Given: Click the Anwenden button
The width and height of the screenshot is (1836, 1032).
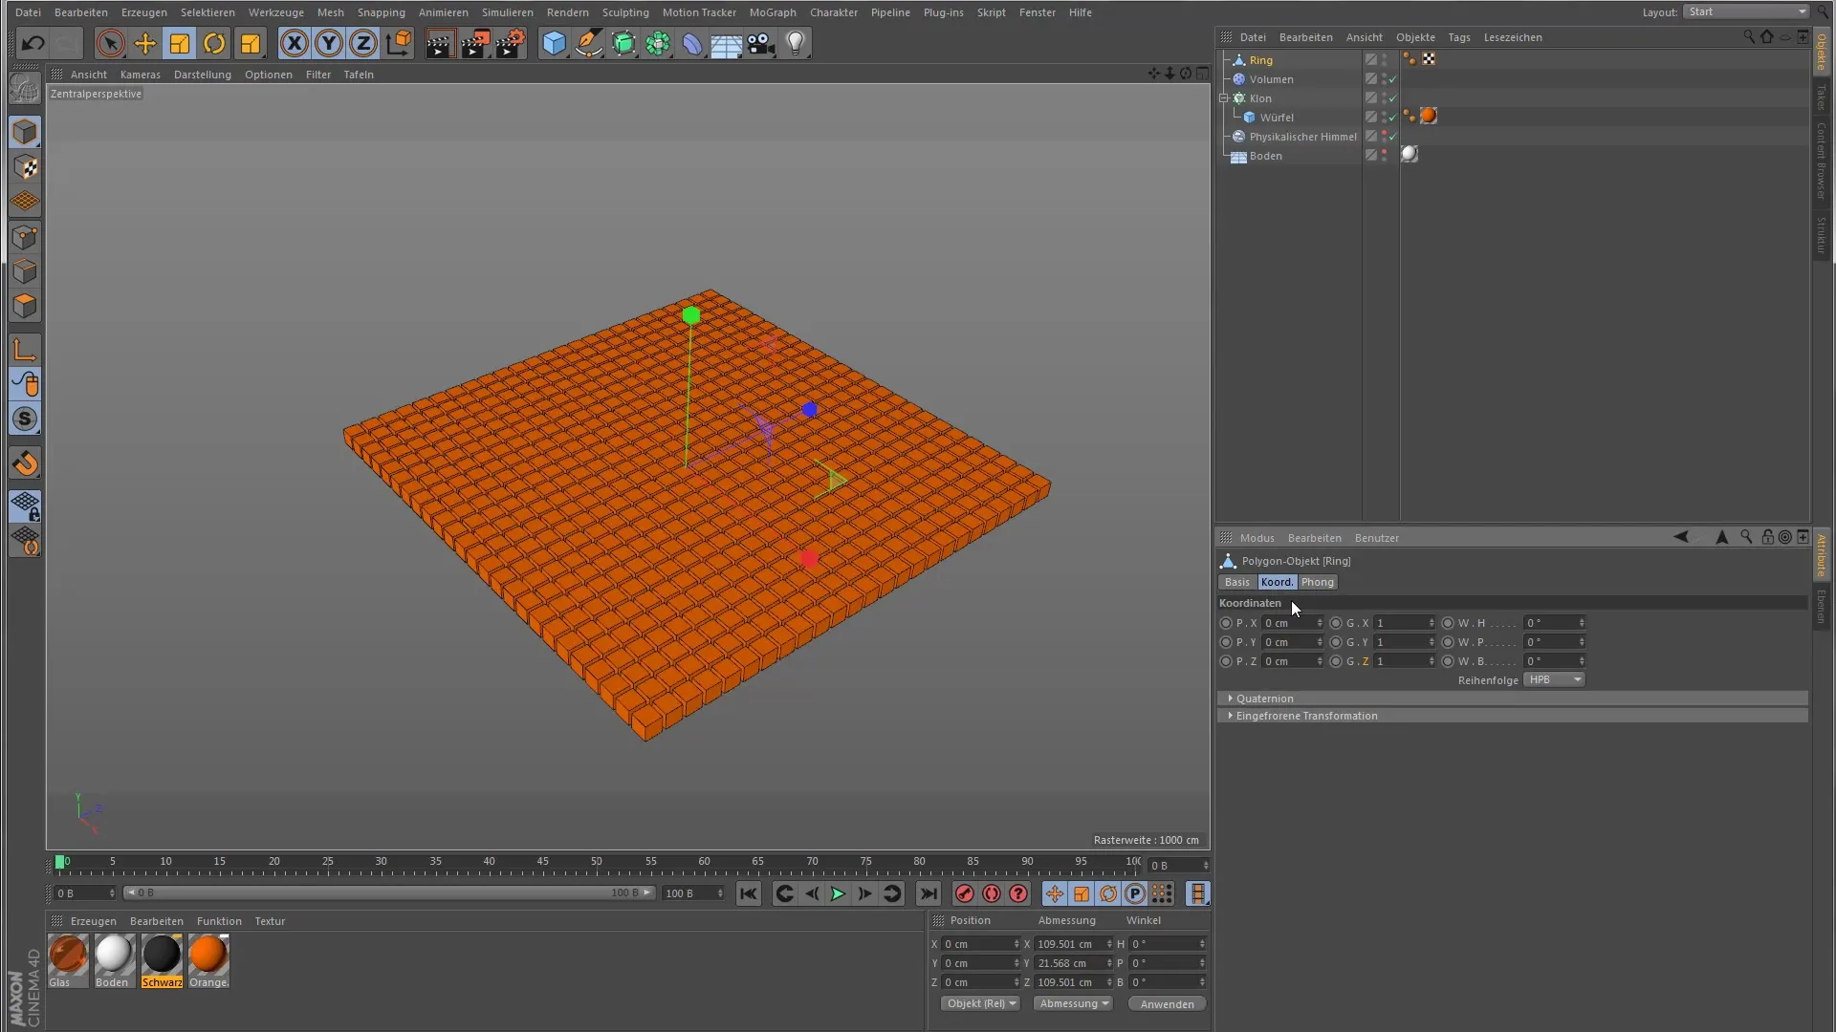Looking at the screenshot, I should (1167, 1004).
